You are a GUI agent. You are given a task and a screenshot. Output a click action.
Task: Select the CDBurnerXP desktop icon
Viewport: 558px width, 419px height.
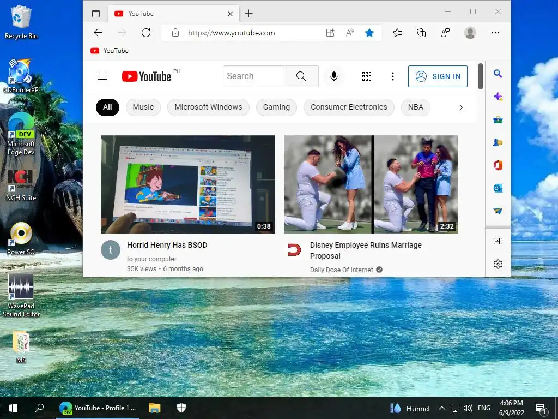point(21,76)
